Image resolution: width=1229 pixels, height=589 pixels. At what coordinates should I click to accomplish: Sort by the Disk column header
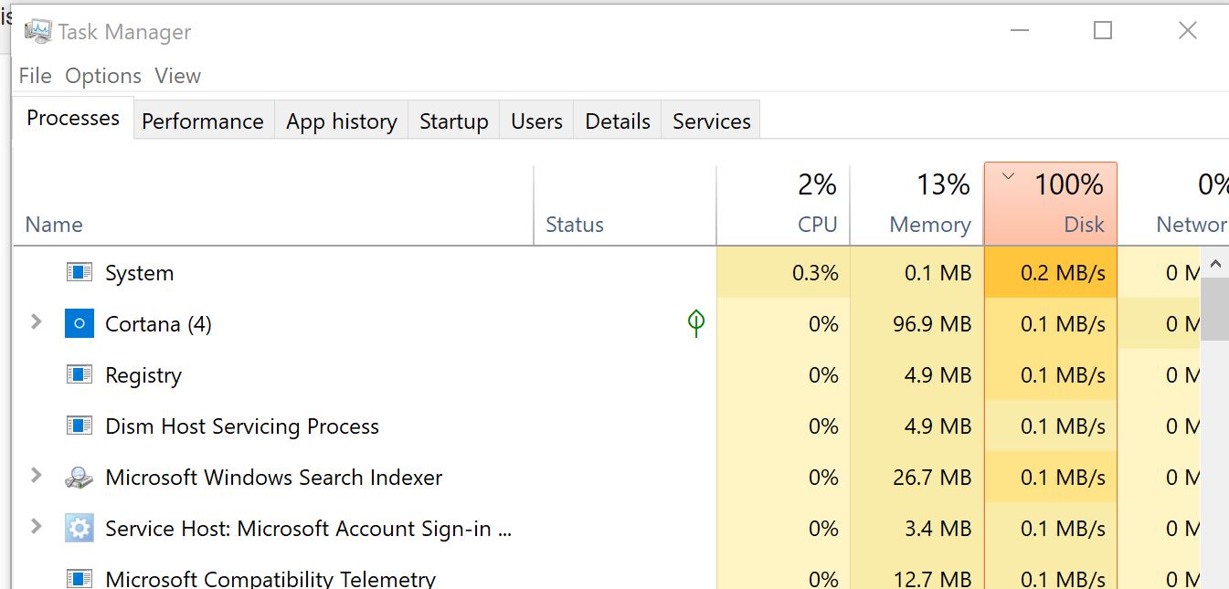[1051, 205]
